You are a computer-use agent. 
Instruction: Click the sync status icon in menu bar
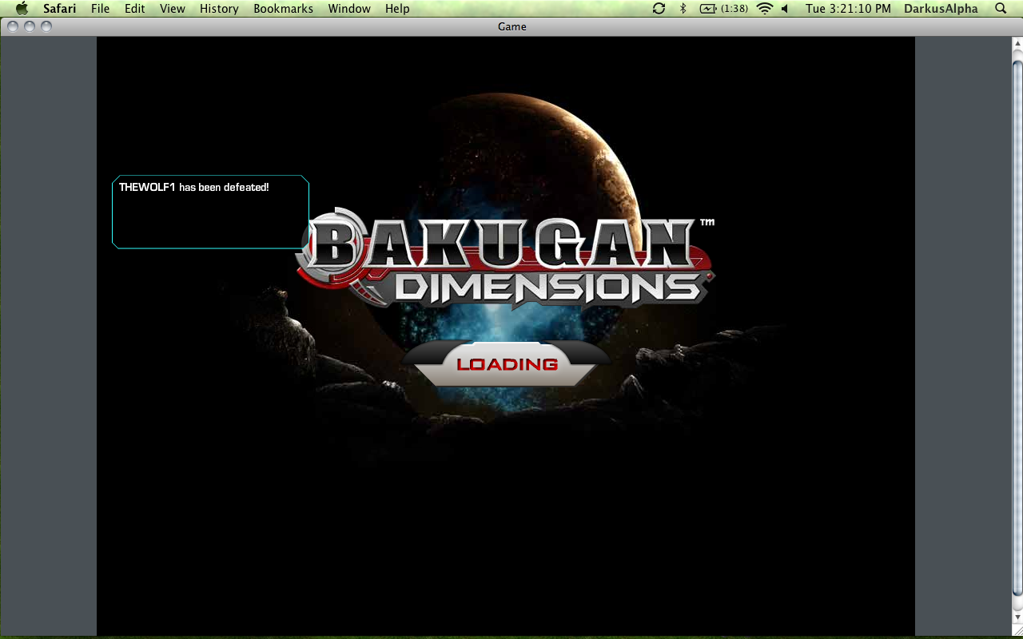(659, 9)
